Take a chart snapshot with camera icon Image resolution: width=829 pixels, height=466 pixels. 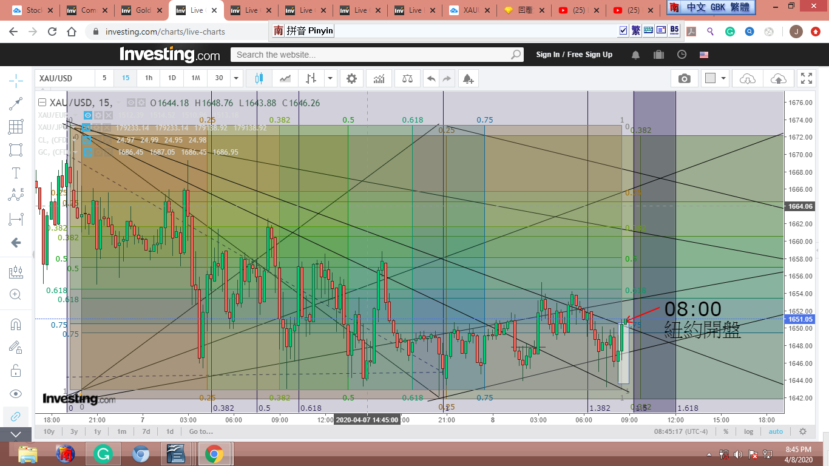point(684,78)
